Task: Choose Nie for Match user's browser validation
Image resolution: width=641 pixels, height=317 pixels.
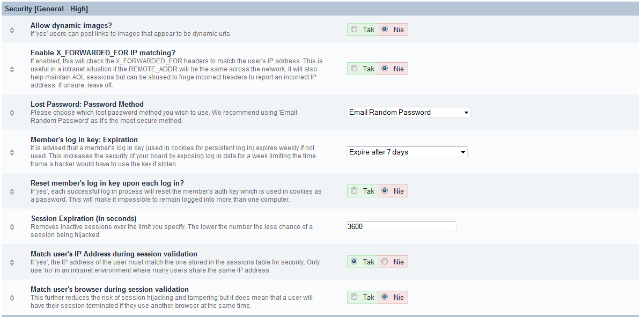Action: click(385, 297)
